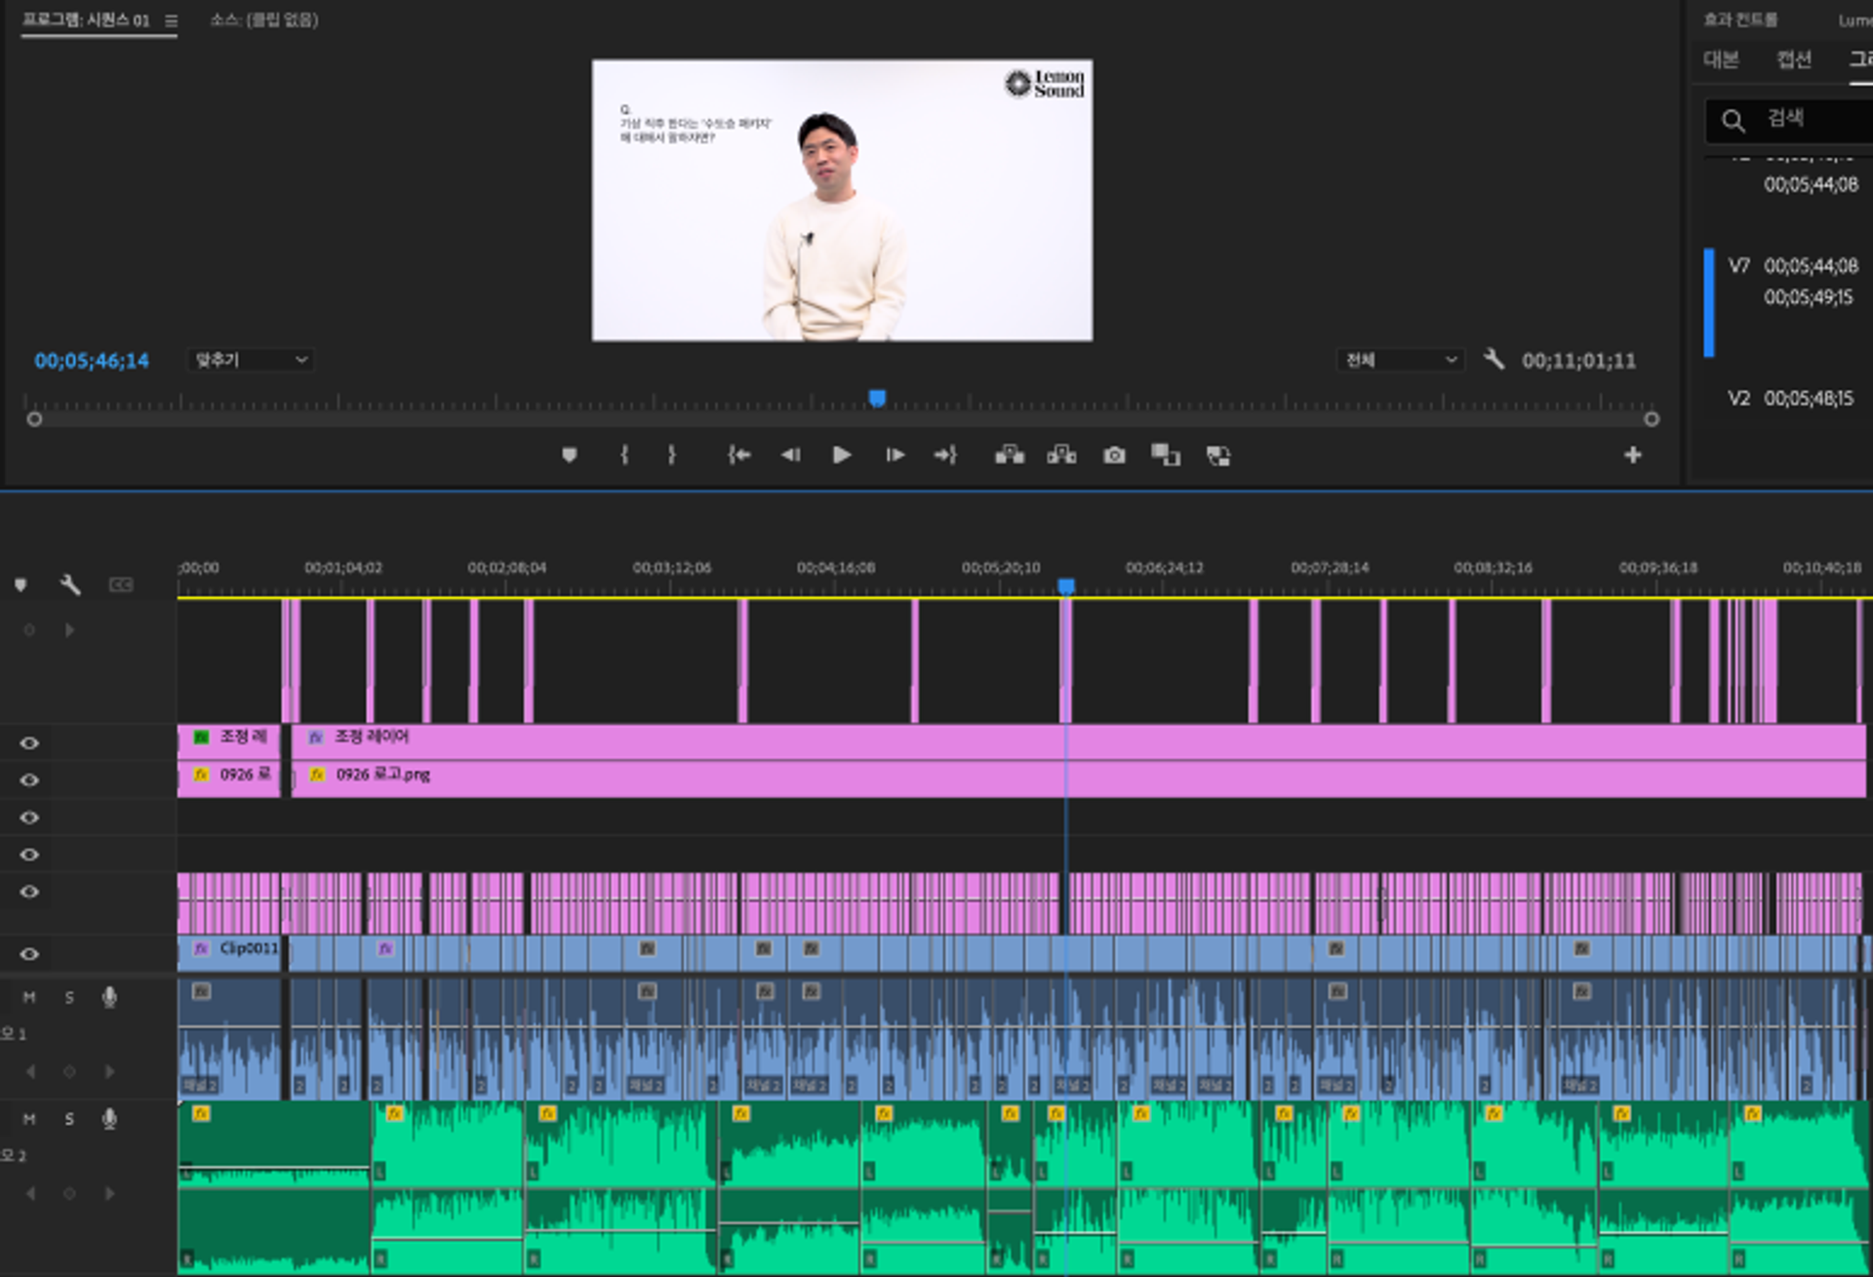Click the Lift icon in transport bar
Screen dimensions: 1873x1277
1009,455
